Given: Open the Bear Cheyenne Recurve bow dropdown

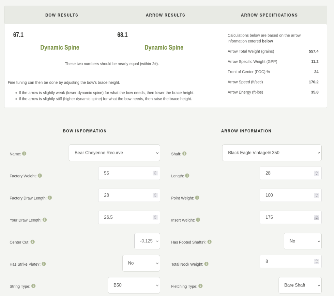Looking at the screenshot, I should 114,153.
